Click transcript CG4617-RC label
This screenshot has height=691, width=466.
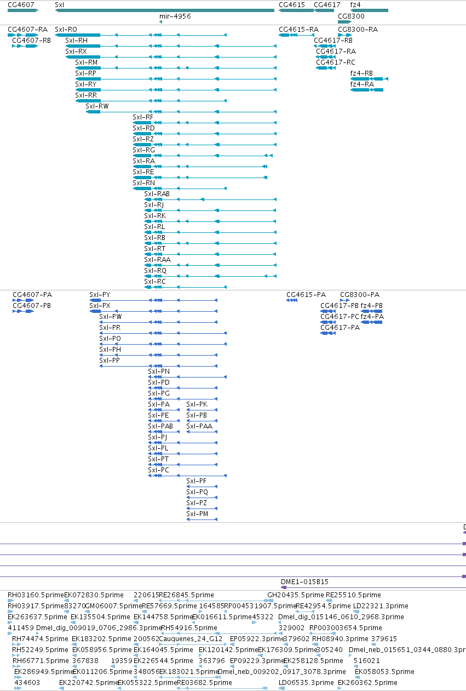pyautogui.click(x=336, y=62)
